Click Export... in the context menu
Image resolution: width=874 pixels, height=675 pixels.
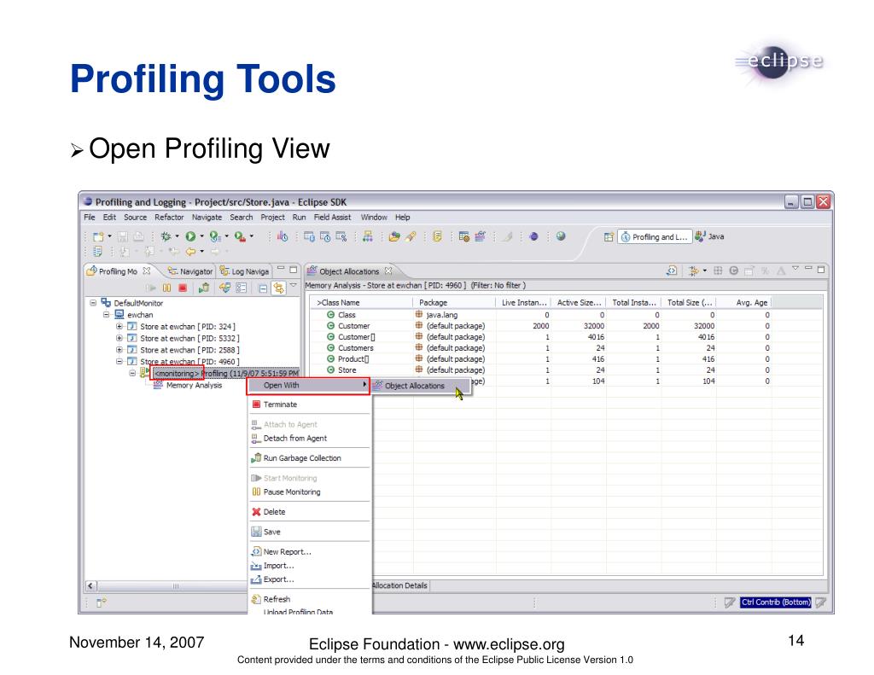(x=309, y=579)
